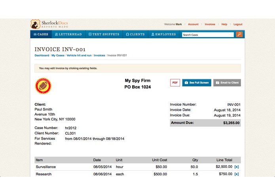Open the Letterhead tab
Image resolution: width=275 pixels, height=195 pixels.
click(x=68, y=34)
